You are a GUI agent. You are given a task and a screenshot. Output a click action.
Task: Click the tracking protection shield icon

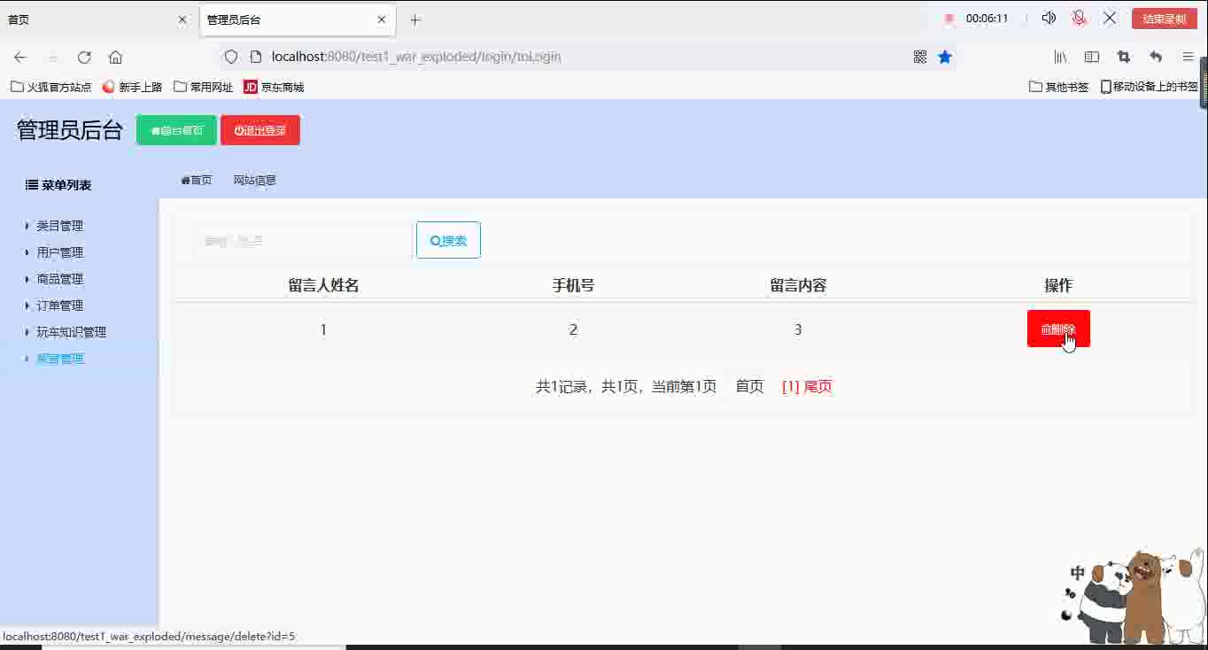click(231, 57)
